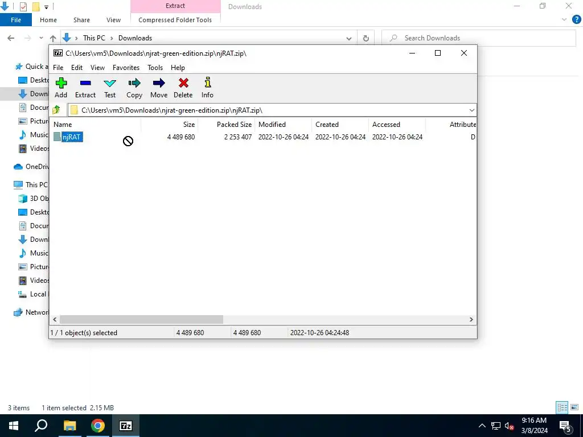The width and height of the screenshot is (583, 437).
Task: Click the Extract toolbar icon in 7-Zip
Action: tap(85, 88)
